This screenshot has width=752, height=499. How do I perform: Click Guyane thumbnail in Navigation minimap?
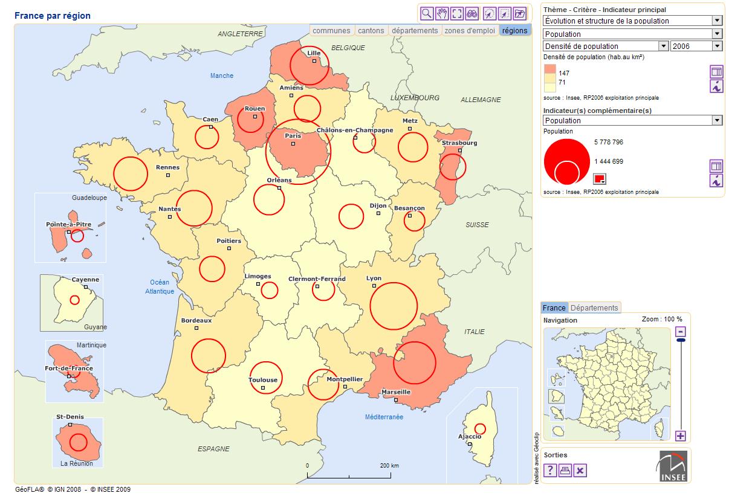[556, 396]
